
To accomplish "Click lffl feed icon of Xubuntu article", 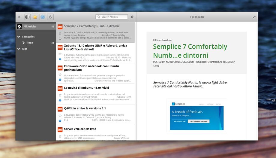I will 60,47.
